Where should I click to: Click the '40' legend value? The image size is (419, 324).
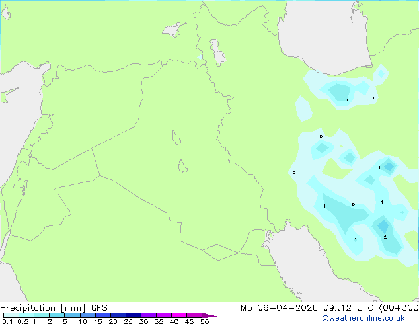[x=174, y=321]
